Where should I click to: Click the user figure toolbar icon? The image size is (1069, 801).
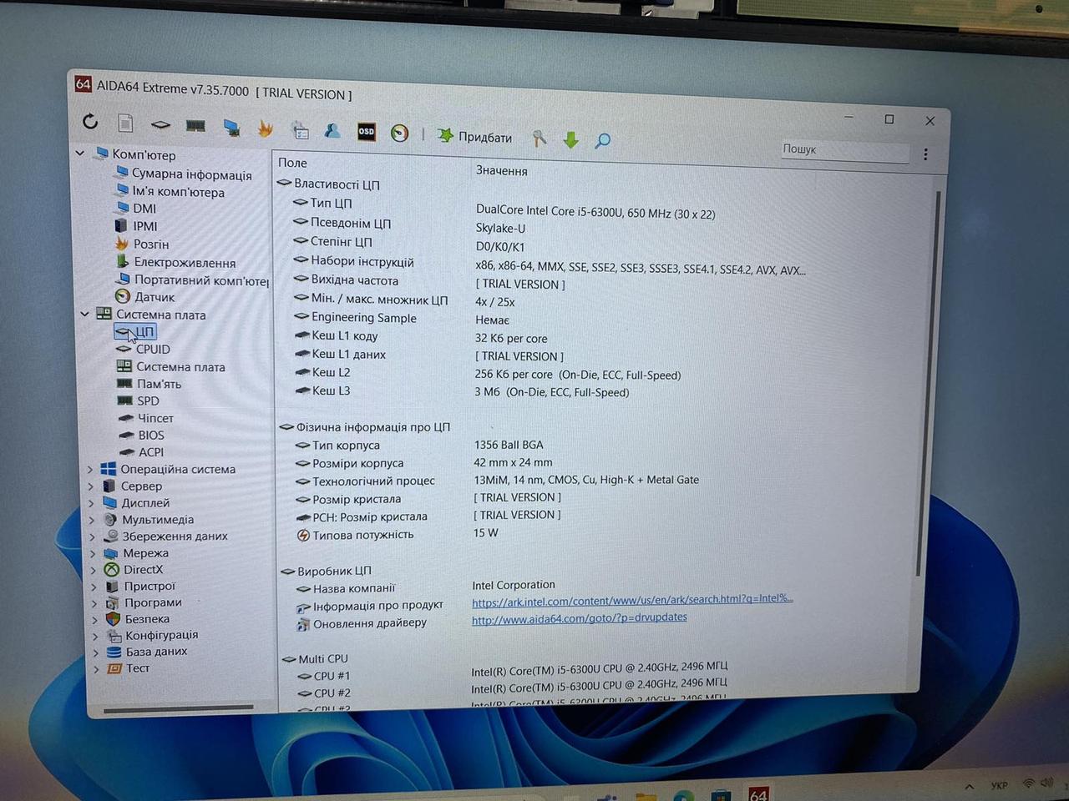coord(332,130)
